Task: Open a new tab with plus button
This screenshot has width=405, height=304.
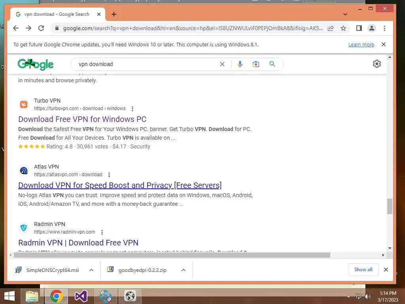Action: click(114, 14)
